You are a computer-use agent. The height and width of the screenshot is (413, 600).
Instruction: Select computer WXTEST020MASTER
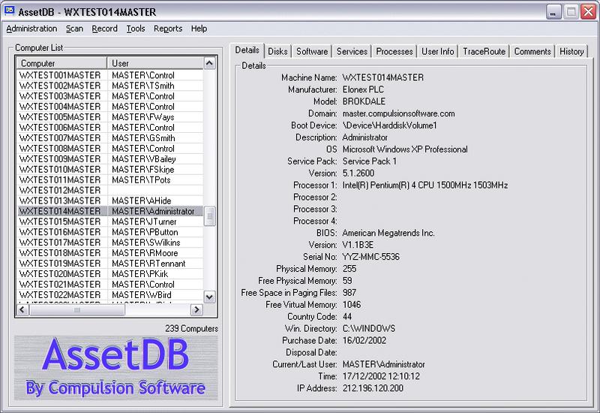coord(60,274)
